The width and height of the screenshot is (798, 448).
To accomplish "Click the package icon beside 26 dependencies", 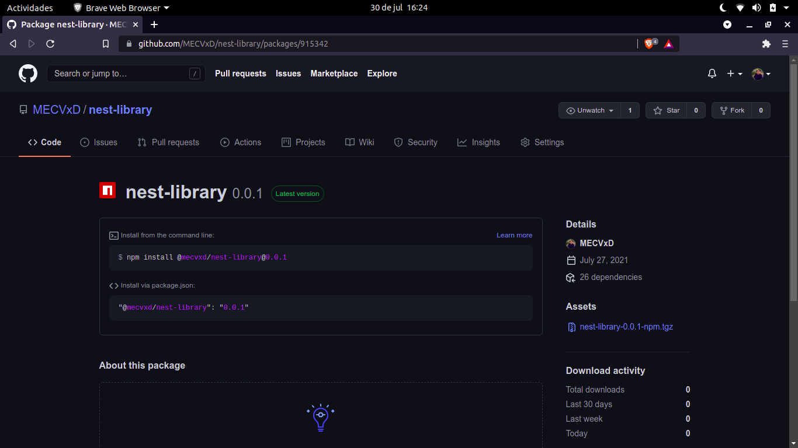I will (x=571, y=278).
